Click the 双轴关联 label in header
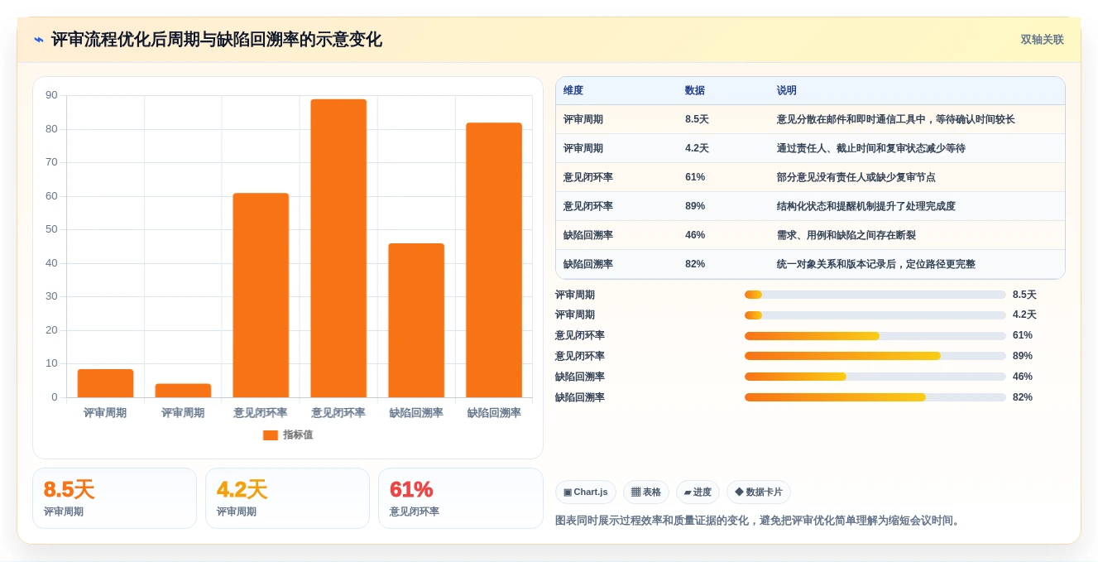The image size is (1098, 562). (x=1042, y=40)
